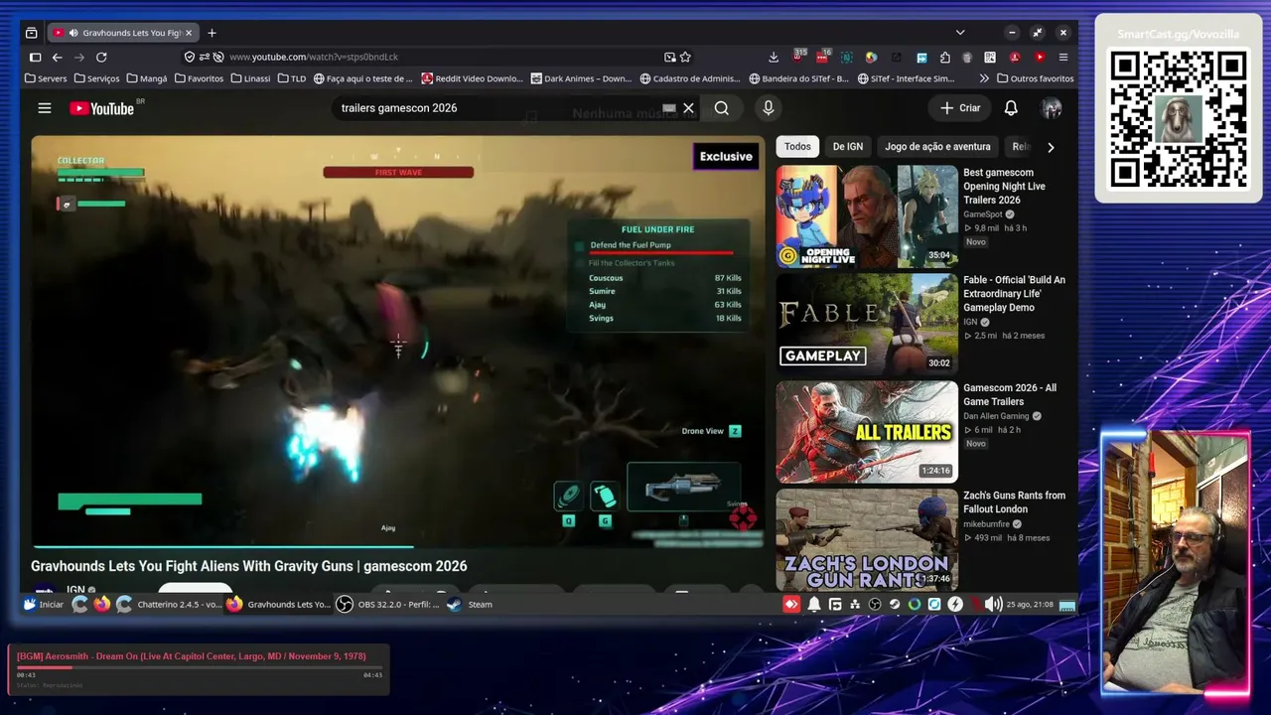Open the Dark Animes bookmark

[x=581, y=78]
